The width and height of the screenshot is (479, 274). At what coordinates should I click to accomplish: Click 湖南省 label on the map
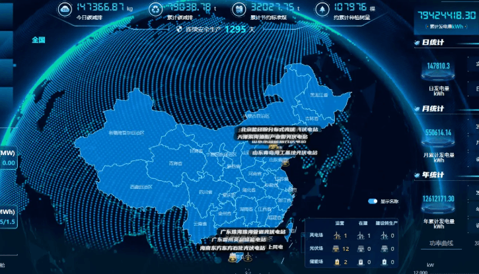[246, 209]
